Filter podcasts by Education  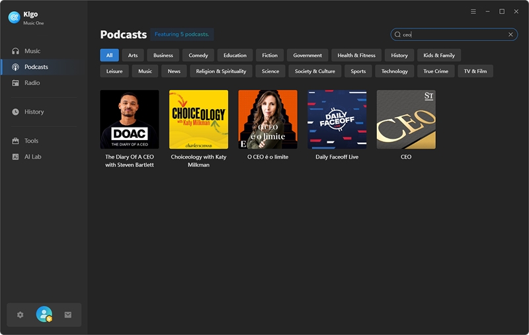(235, 56)
